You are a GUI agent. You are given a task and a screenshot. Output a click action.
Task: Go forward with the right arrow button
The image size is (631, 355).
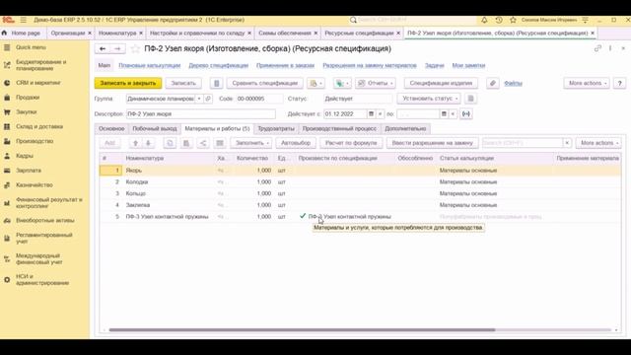click(x=117, y=48)
